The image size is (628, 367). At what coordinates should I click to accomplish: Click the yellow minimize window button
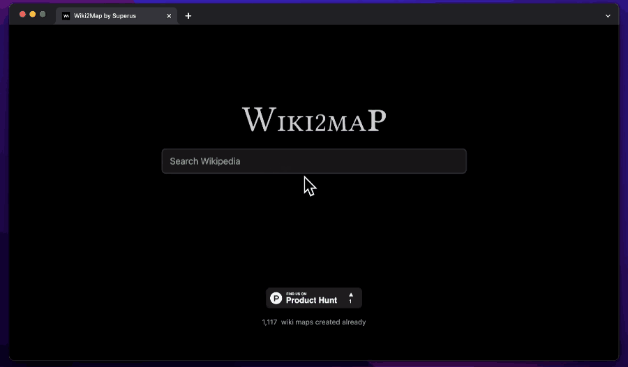click(x=33, y=15)
